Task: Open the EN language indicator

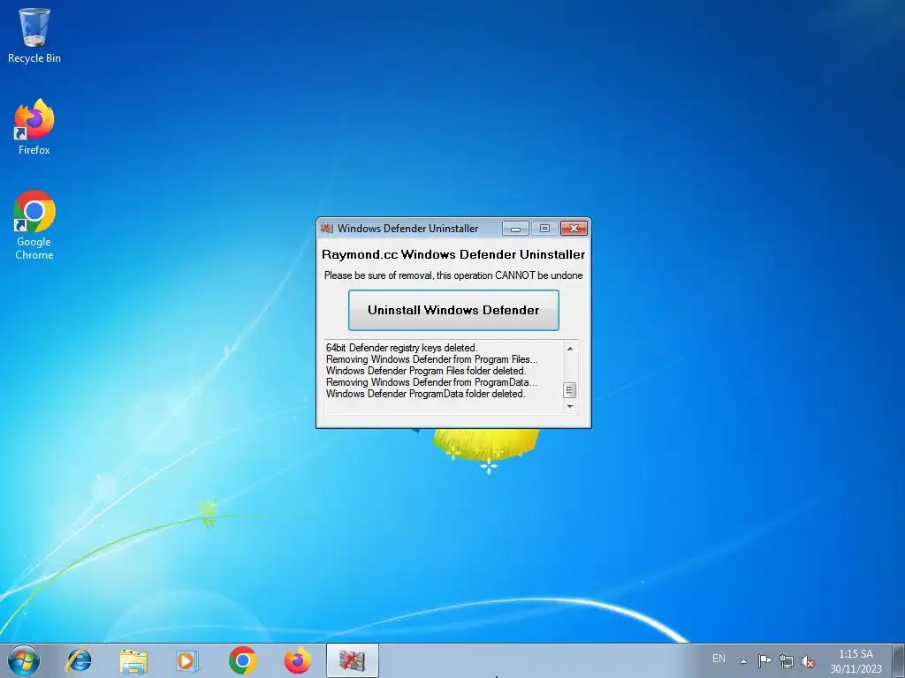Action: click(x=719, y=659)
